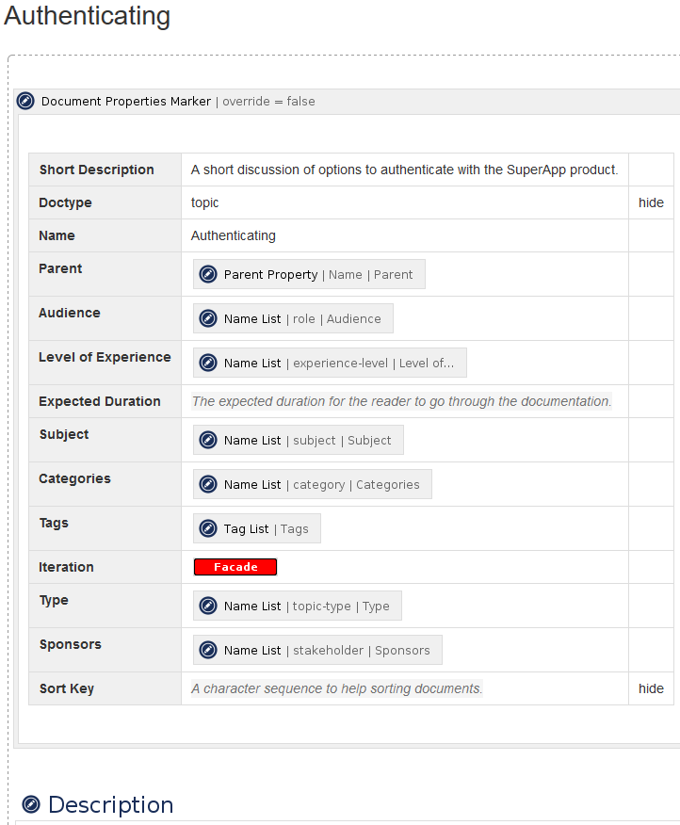The image size is (680, 825).
Task: Click the Short Description value text
Action: coord(404,170)
